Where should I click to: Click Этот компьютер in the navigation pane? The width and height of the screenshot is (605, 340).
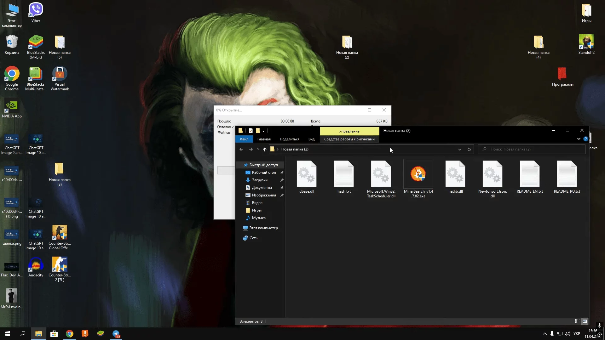point(263,228)
